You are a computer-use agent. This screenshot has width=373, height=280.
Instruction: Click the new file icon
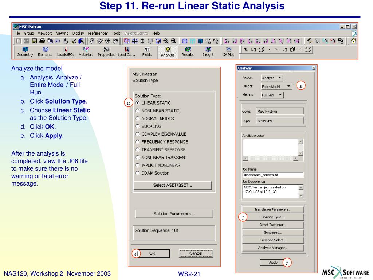pyautogui.click(x=19, y=41)
